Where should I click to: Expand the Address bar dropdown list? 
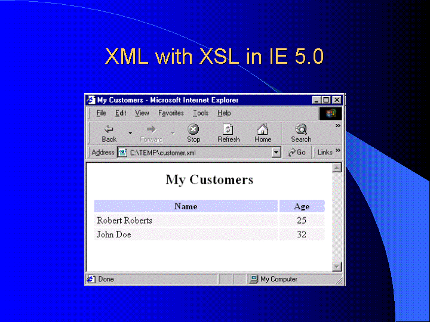[x=276, y=153]
